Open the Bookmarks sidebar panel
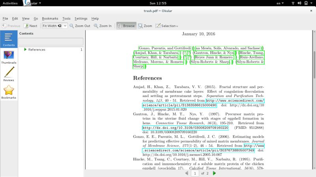Image resolution: width=316 pixels, height=177 pixels. click(9, 92)
